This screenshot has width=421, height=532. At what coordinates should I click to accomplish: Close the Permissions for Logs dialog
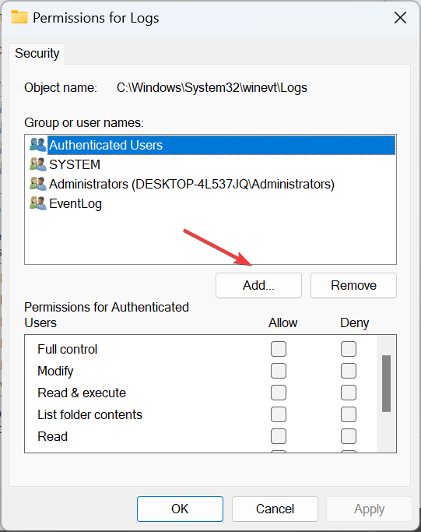pos(400,18)
